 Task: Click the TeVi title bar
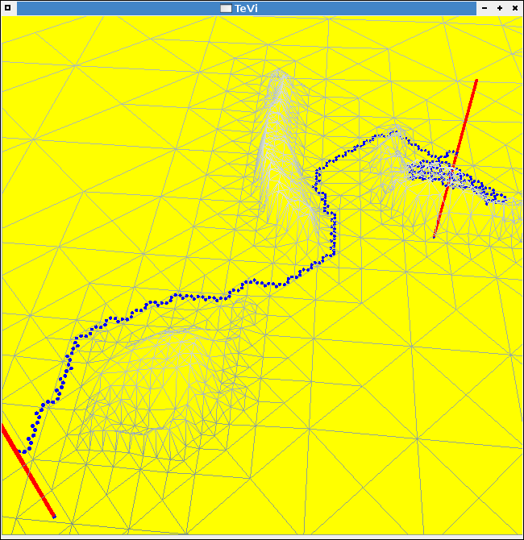[247, 8]
